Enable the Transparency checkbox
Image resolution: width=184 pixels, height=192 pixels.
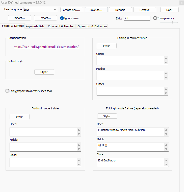(155, 18)
